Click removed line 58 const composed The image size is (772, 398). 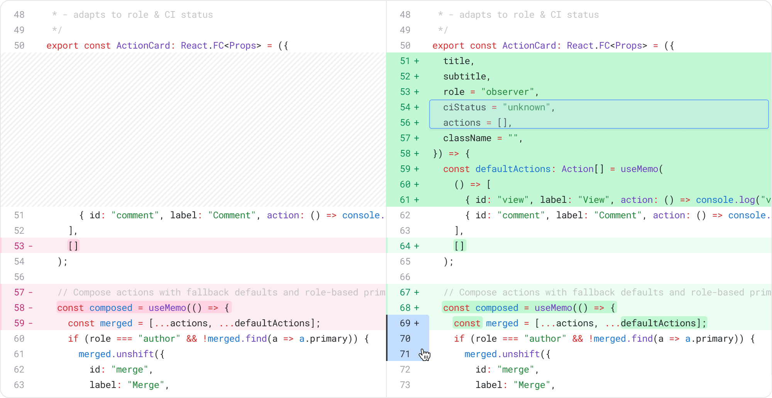click(x=193, y=307)
